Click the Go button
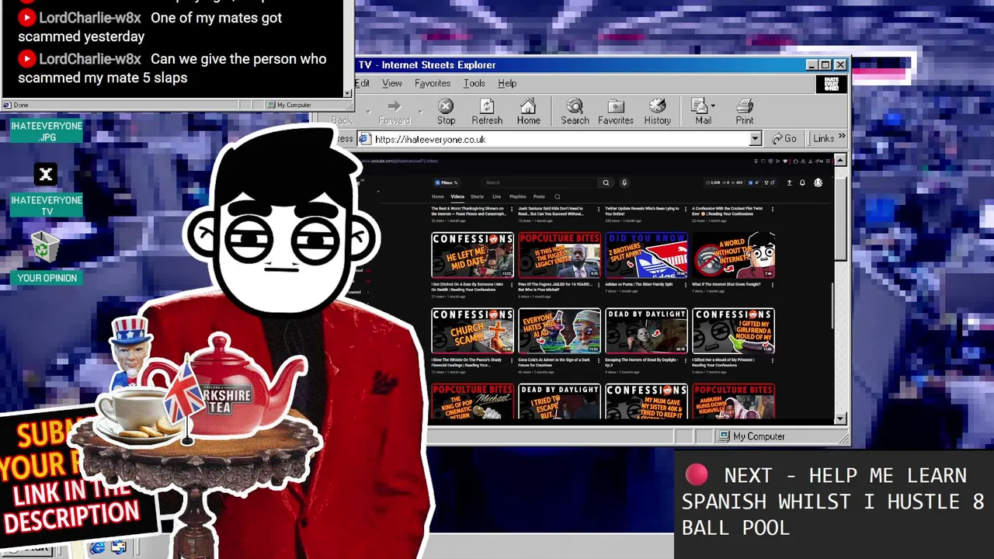This screenshot has width=994, height=559. (x=784, y=139)
